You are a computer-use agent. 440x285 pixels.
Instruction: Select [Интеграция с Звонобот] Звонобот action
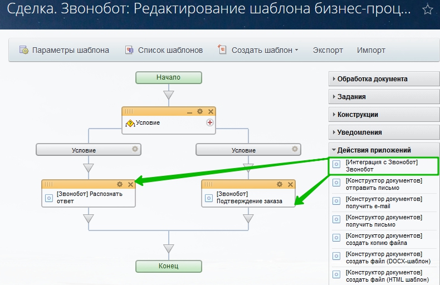click(382, 165)
